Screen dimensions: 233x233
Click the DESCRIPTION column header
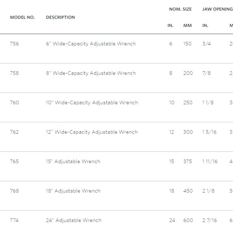coord(60,17)
